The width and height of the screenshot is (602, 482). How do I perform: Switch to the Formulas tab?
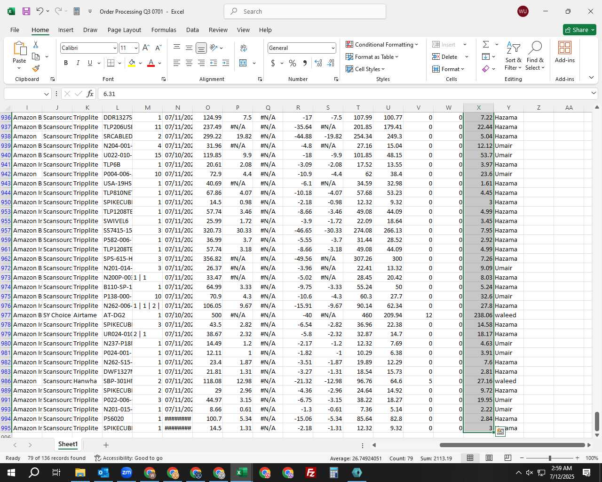[164, 30]
